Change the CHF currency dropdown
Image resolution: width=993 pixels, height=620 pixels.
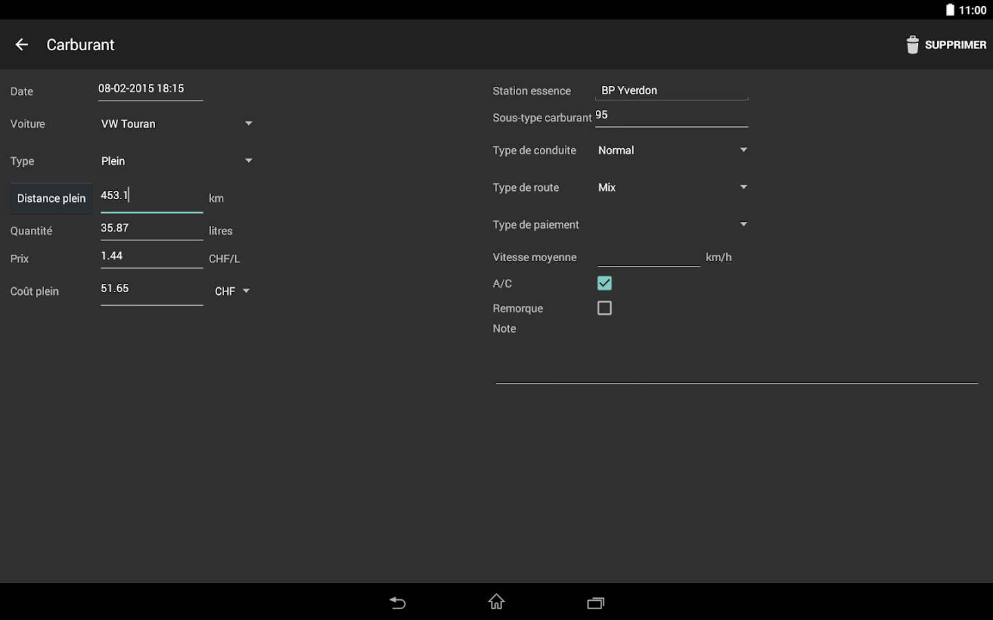tap(232, 291)
